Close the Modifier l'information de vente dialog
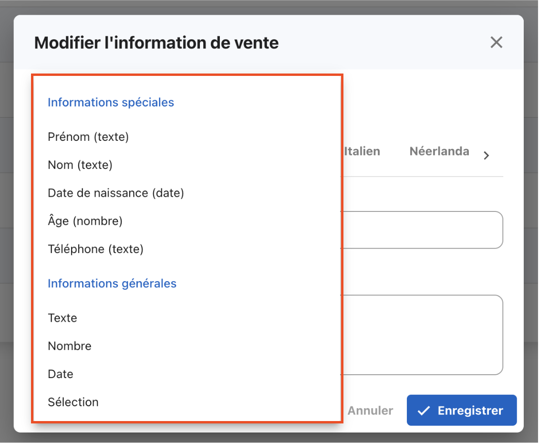This screenshot has height=443, width=539. [x=496, y=42]
